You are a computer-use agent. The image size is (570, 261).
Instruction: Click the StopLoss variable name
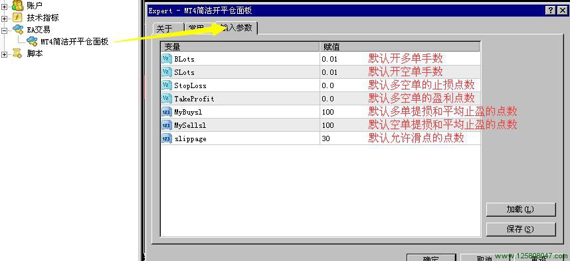[x=190, y=85]
